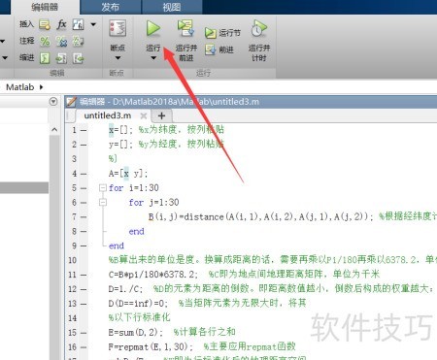This screenshot has width=437, height=360.
Task: Click the smart indent icon beside 缩进
Action: (45, 58)
